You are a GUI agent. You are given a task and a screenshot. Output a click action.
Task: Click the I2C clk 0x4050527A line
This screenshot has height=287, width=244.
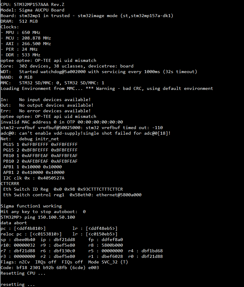pos(34,178)
